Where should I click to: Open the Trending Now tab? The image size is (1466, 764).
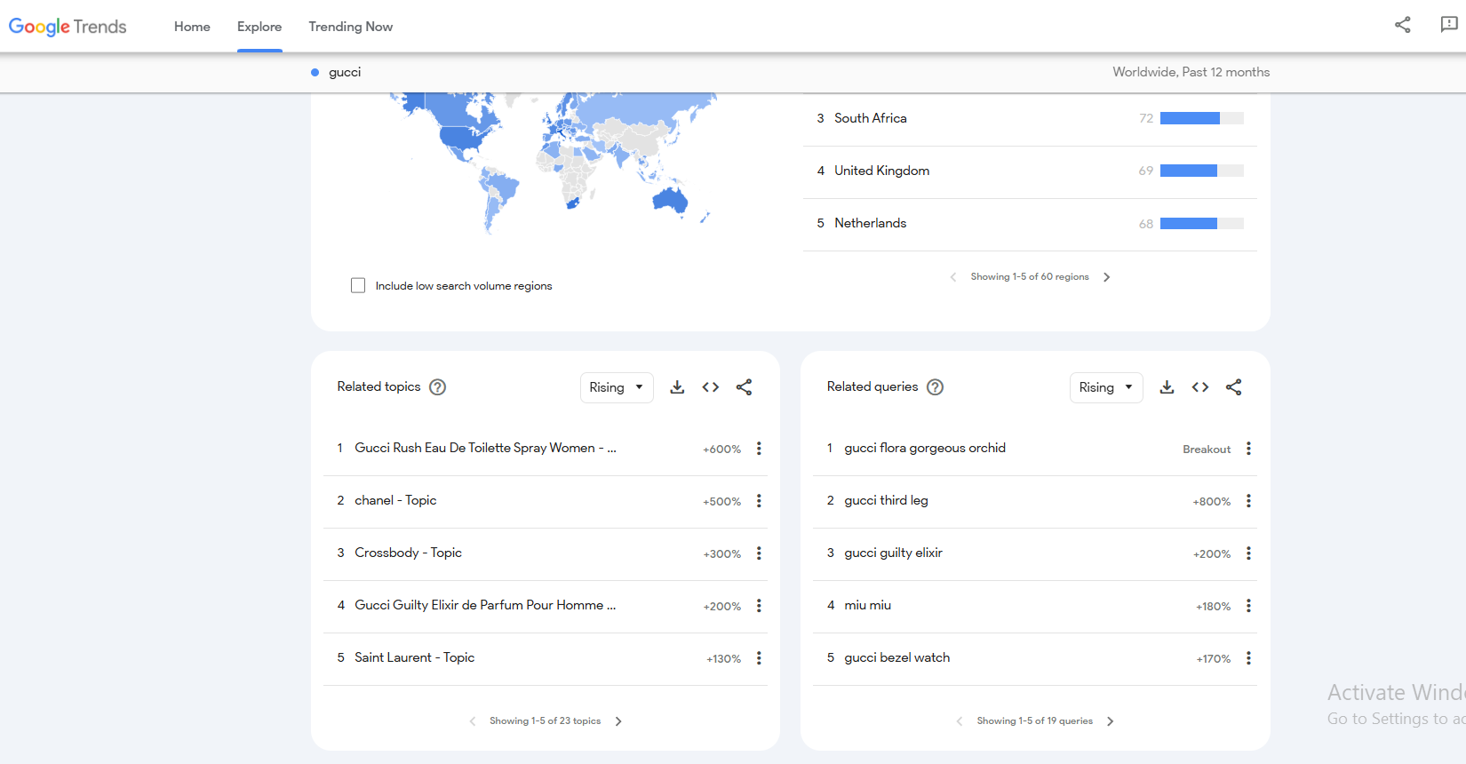(x=350, y=27)
